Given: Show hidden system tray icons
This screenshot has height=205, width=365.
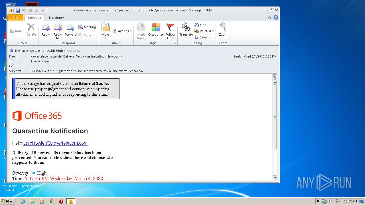Looking at the screenshot, I should tap(318, 201).
